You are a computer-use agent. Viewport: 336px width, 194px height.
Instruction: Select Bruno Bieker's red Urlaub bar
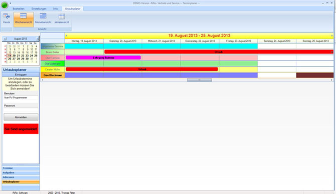[x=219, y=52]
